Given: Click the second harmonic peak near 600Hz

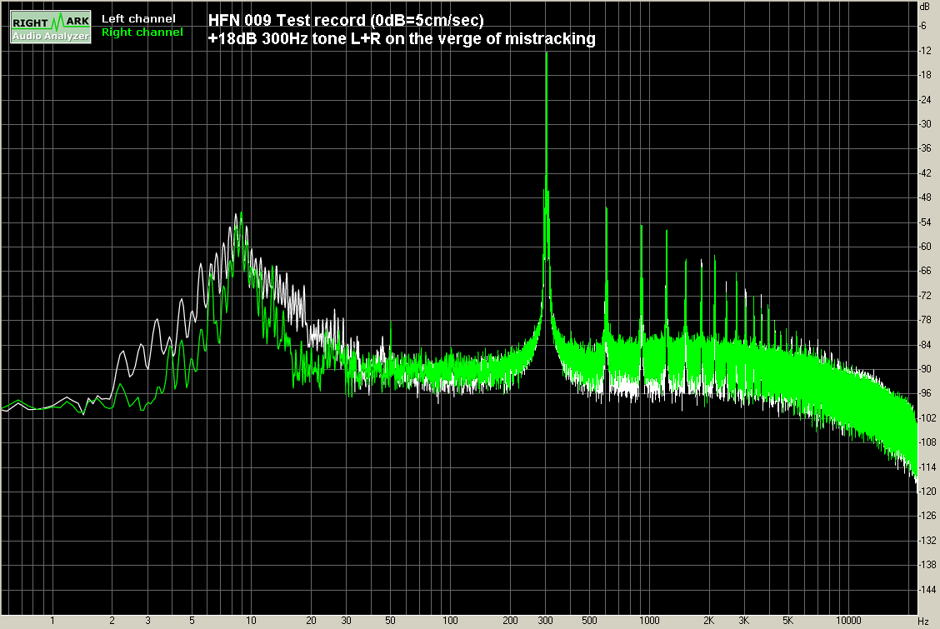Looking at the screenshot, I should (x=607, y=210).
